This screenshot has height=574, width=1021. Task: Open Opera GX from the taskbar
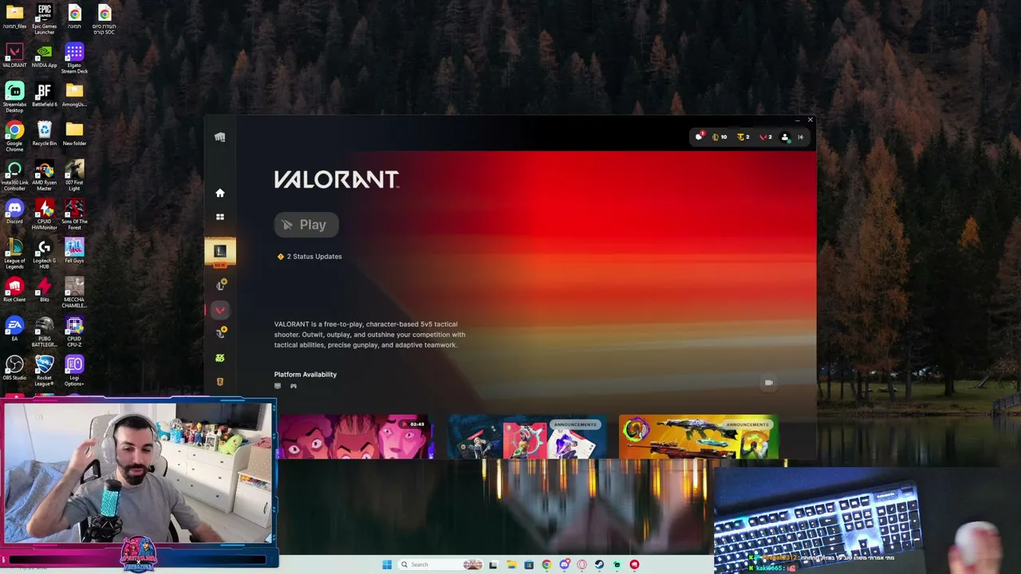pos(581,564)
